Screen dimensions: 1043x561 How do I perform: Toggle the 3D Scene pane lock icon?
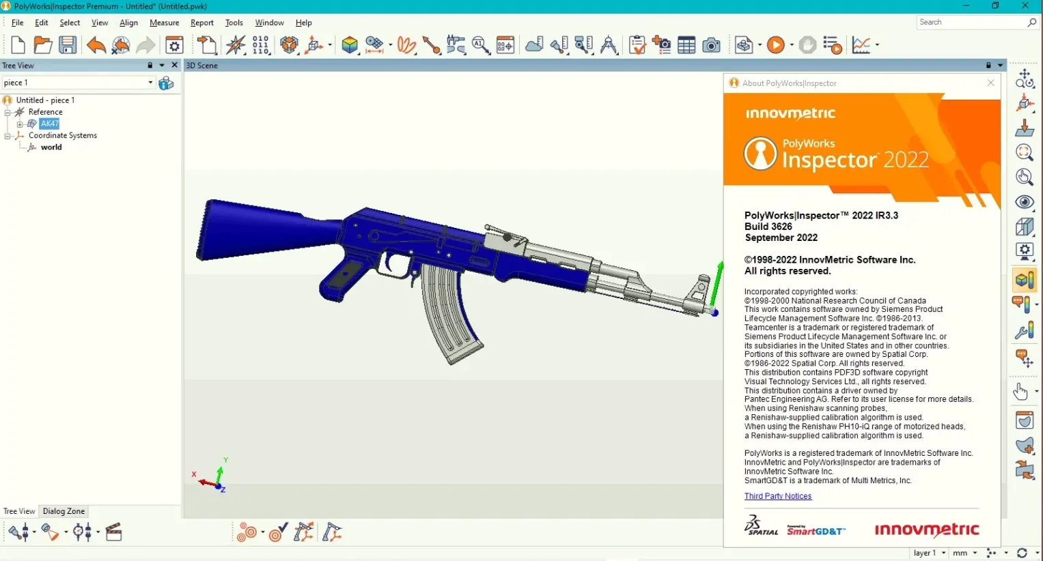pyautogui.click(x=988, y=66)
